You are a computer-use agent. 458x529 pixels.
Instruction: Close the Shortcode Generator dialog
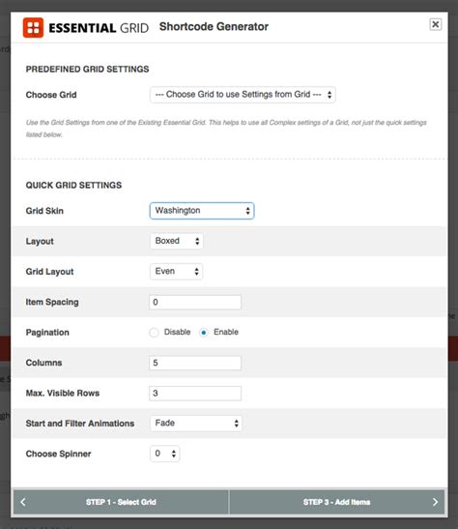[436, 24]
